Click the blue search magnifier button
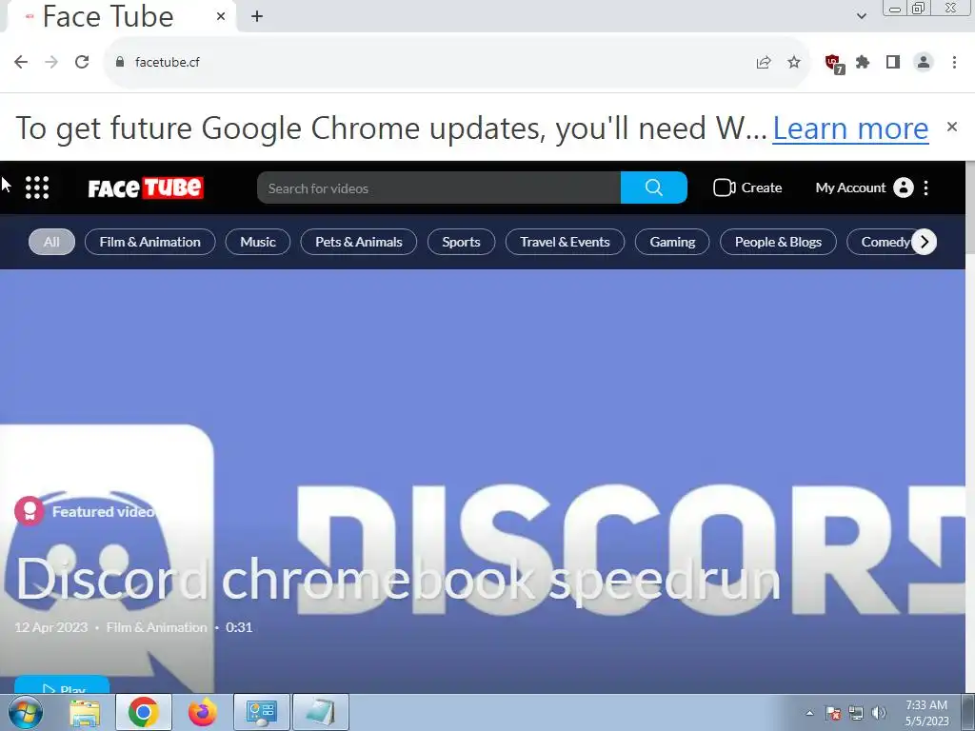Viewport: 975px width, 731px height. coord(653,188)
